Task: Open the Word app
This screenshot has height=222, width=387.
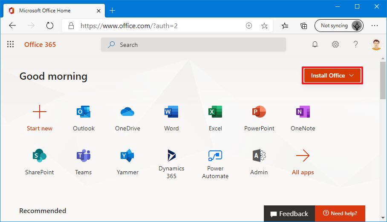Action: point(171,112)
